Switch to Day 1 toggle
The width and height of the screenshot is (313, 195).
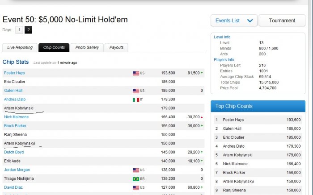[x=19, y=30]
